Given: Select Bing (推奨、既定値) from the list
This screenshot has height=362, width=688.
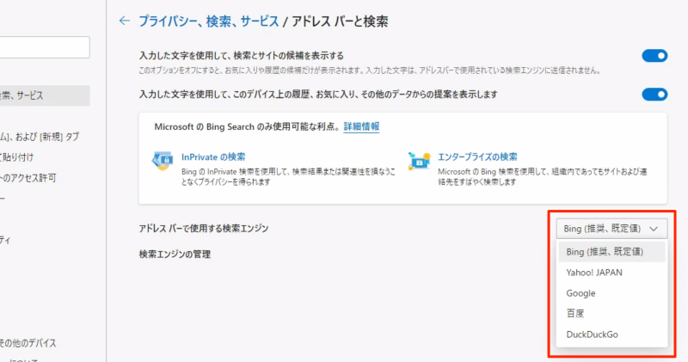Looking at the screenshot, I should tap(611, 252).
